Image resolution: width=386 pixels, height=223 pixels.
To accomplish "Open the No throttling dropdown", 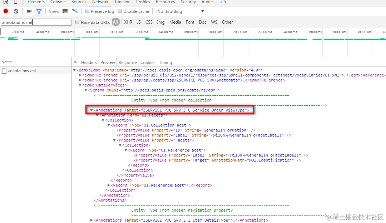I will pyautogui.click(x=181, y=11).
